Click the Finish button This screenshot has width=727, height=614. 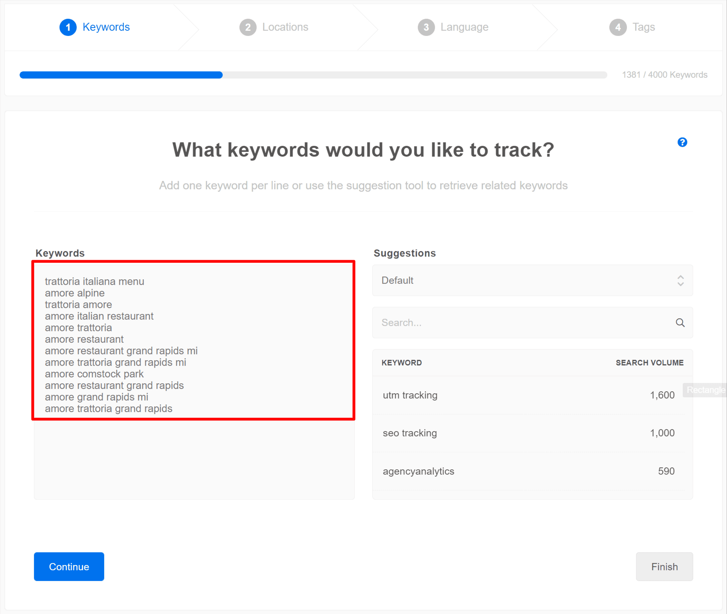(x=664, y=567)
